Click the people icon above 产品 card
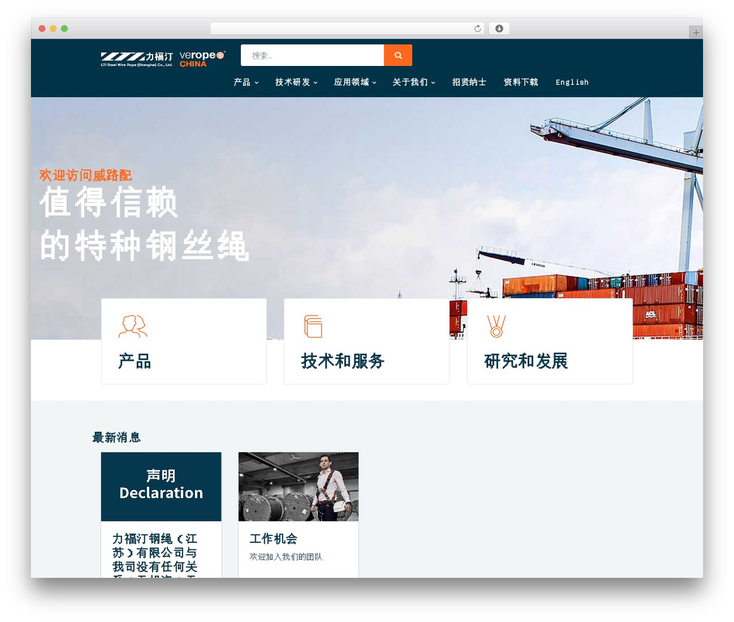Screen dimensions: 734x622 (x=133, y=326)
